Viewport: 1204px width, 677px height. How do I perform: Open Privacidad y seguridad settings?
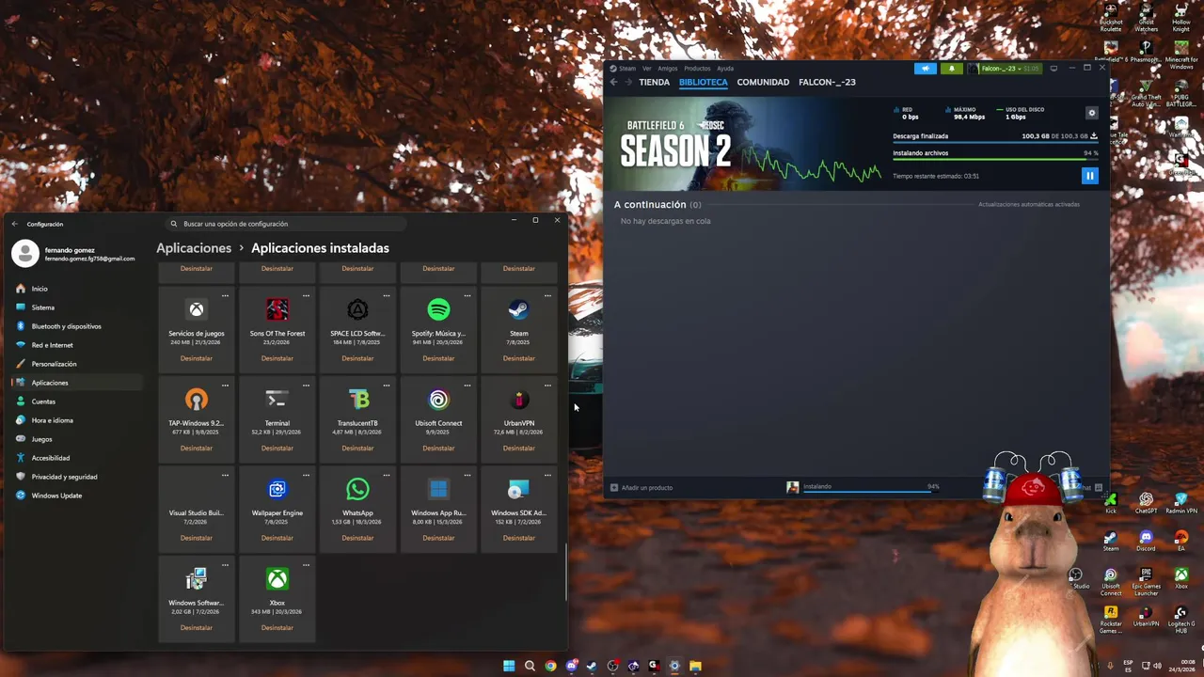click(78, 477)
